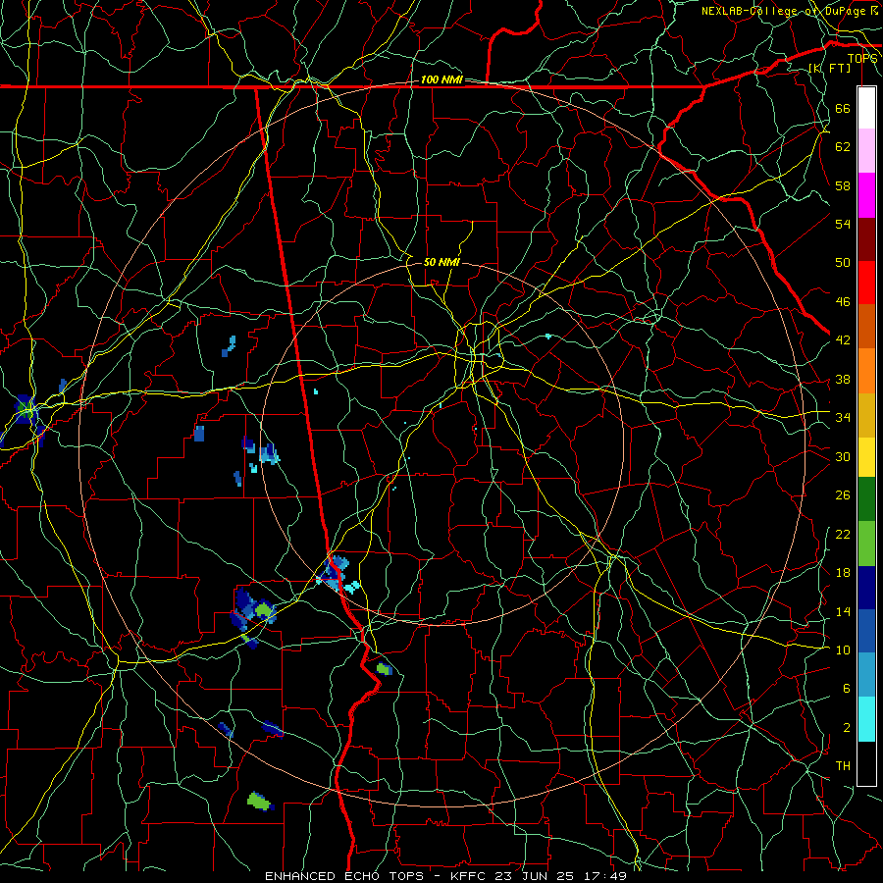Click the navy blue legend swatch
The image size is (883, 883).
(866, 588)
